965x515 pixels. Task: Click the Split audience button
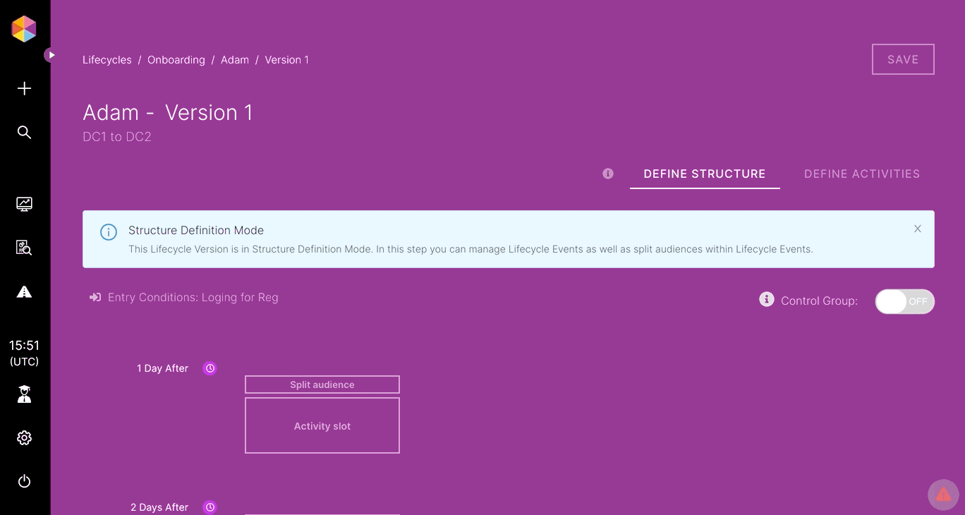pos(322,384)
